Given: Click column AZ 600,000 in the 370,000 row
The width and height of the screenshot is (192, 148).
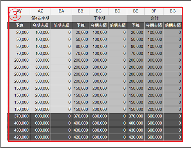Looking at the screenshot, I should click(x=40, y=116).
